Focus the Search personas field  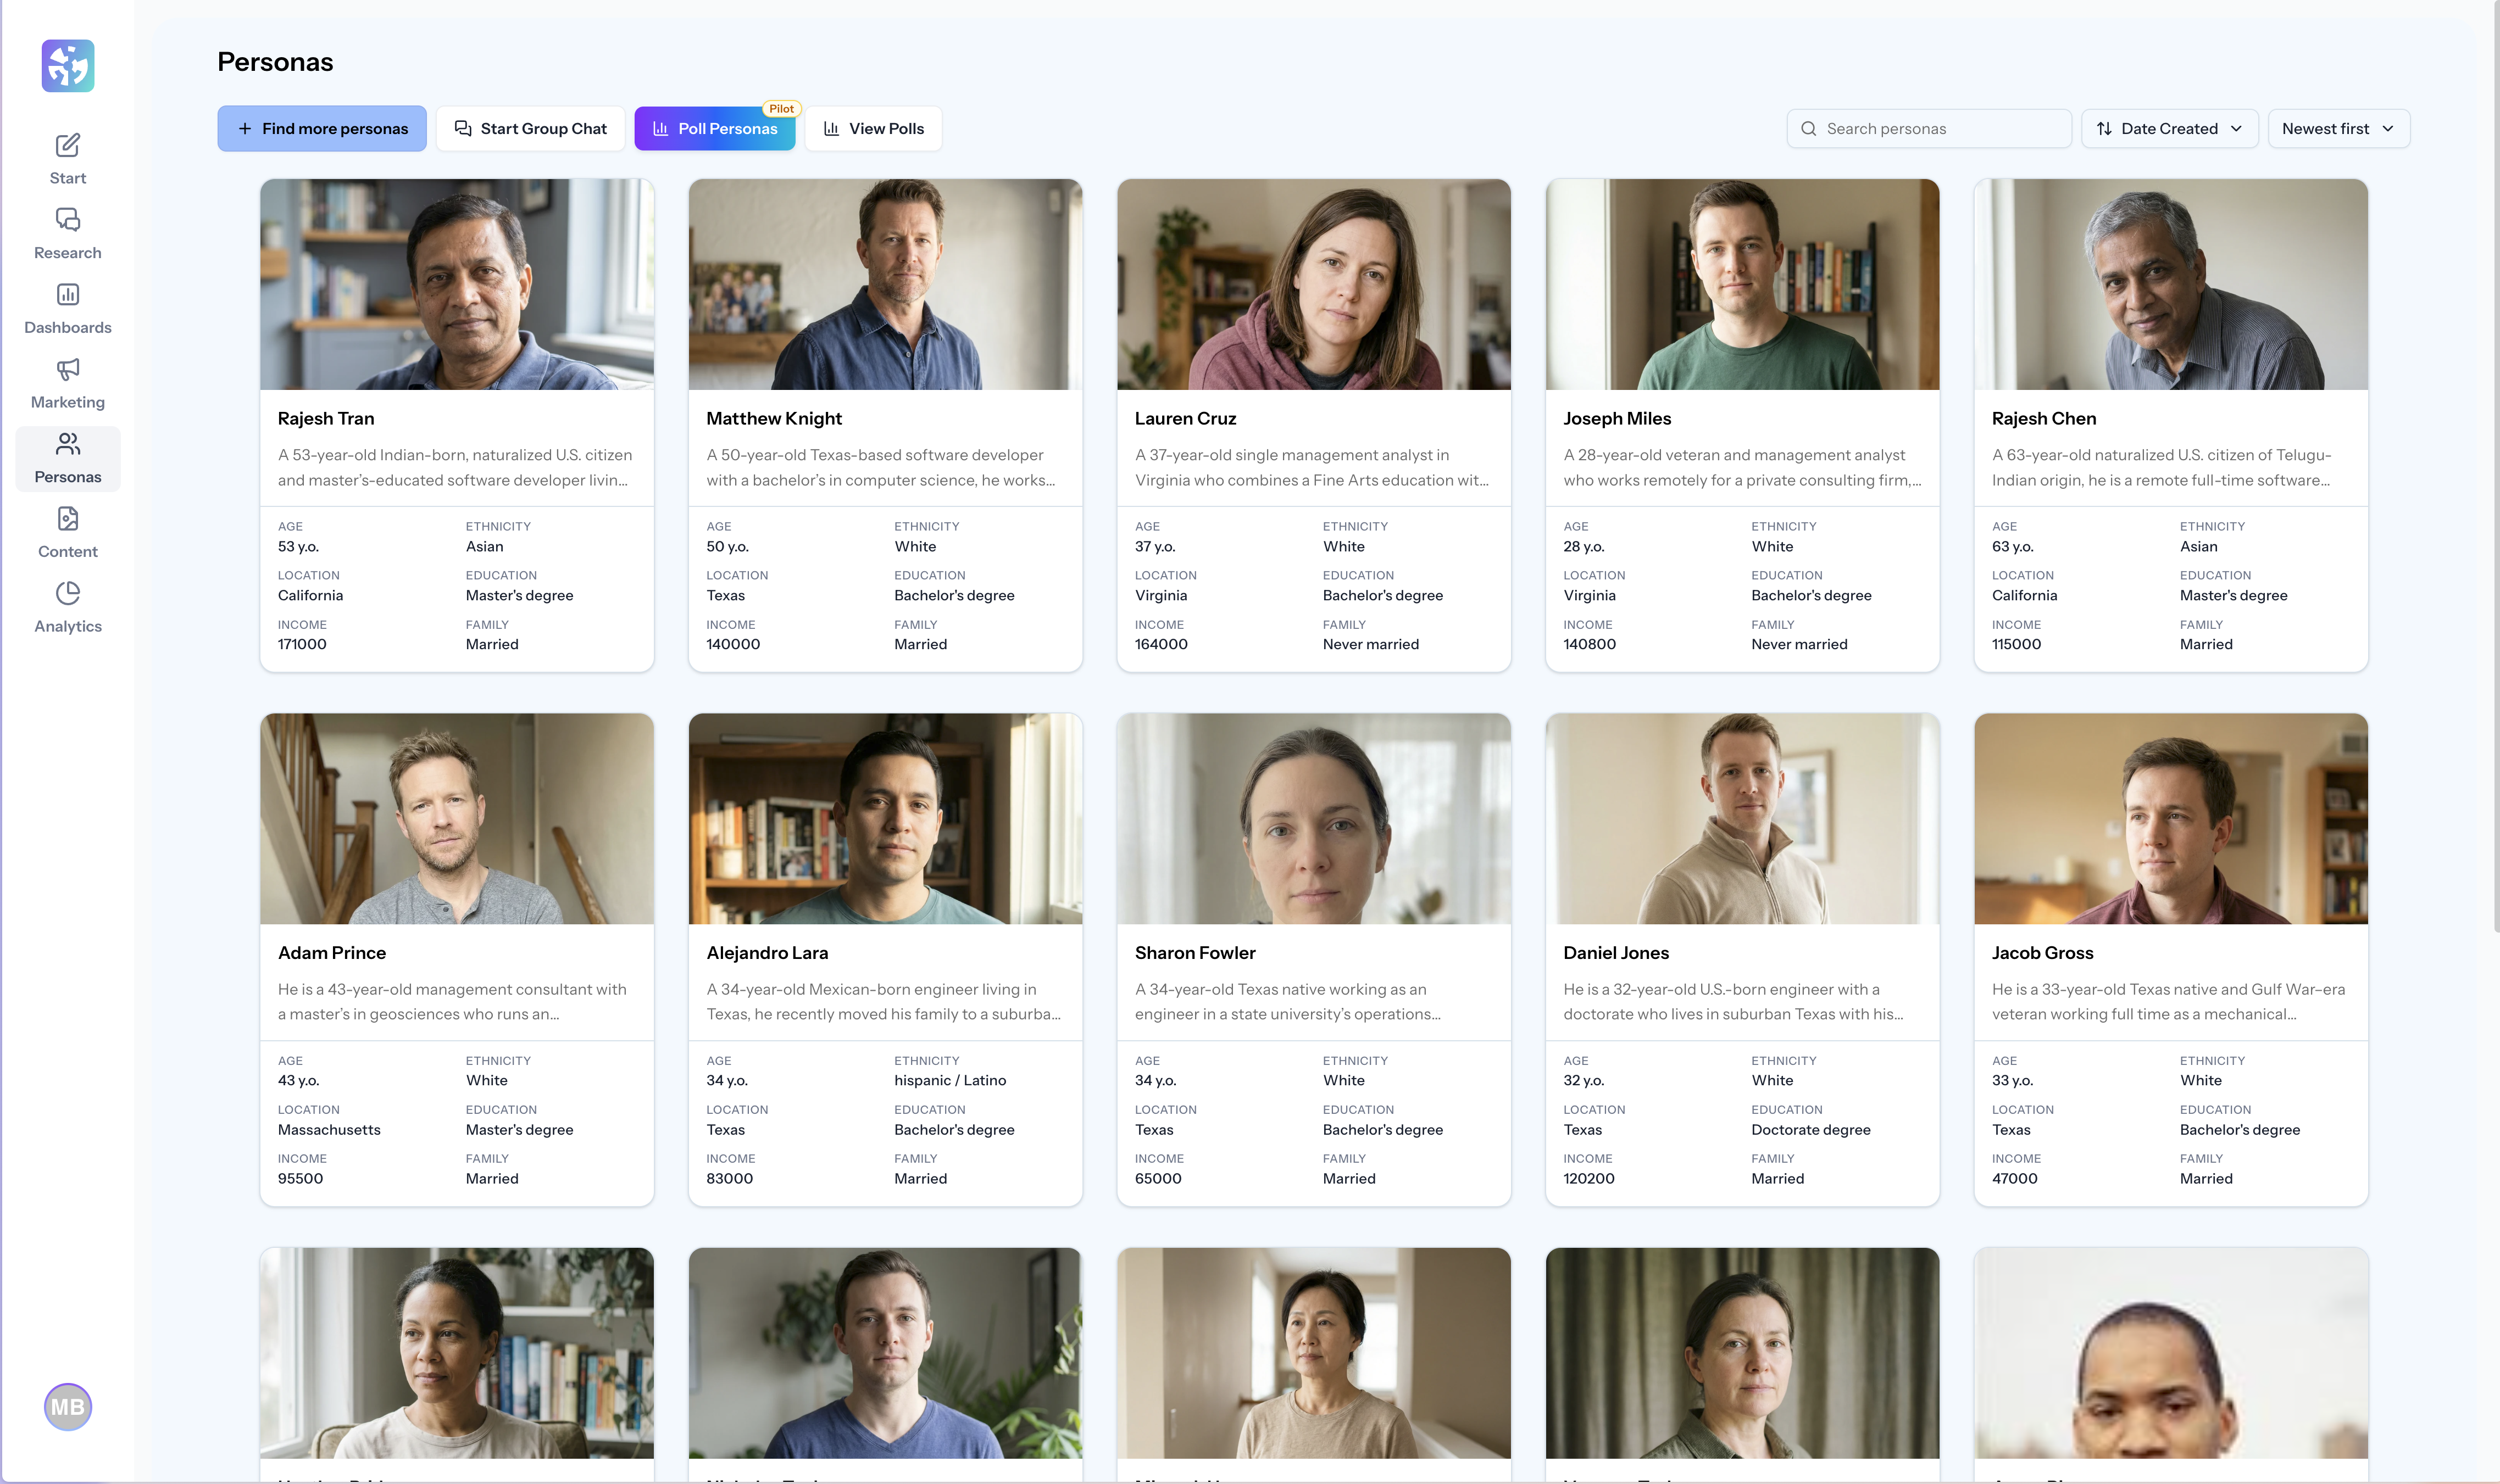pyautogui.click(x=1929, y=129)
